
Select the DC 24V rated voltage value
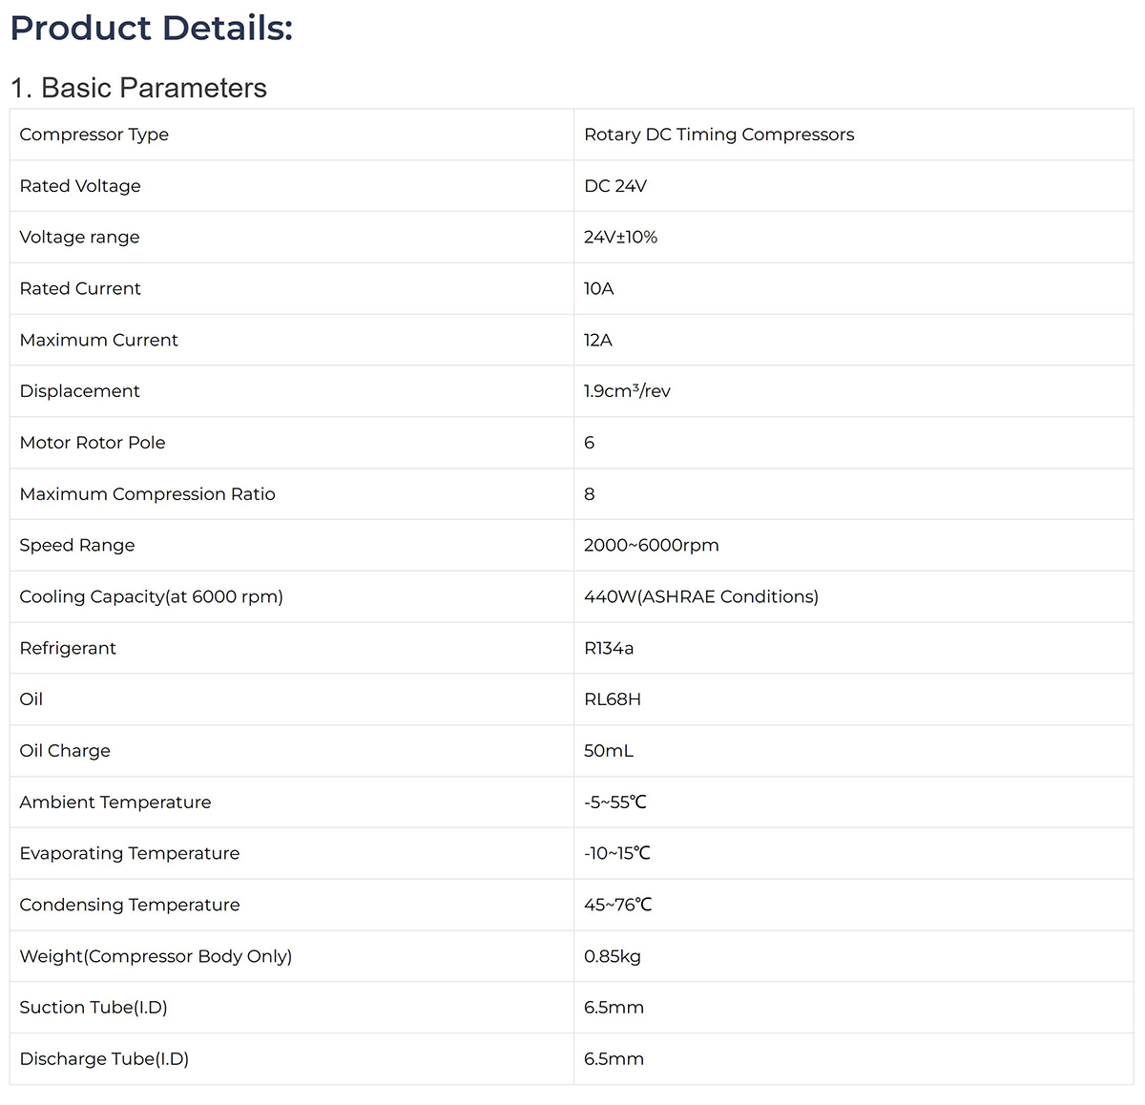(x=614, y=186)
